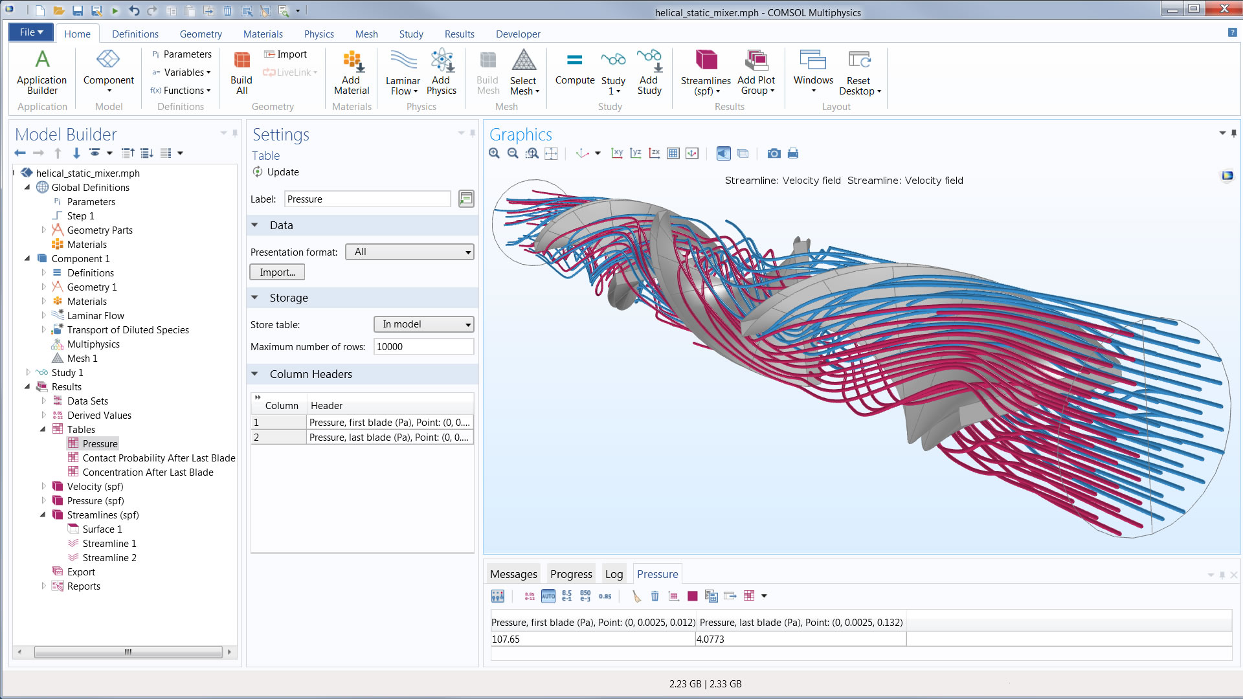Image resolution: width=1243 pixels, height=699 pixels.
Task: Enable automatic notation (AUTO) for the table
Action: [548, 596]
